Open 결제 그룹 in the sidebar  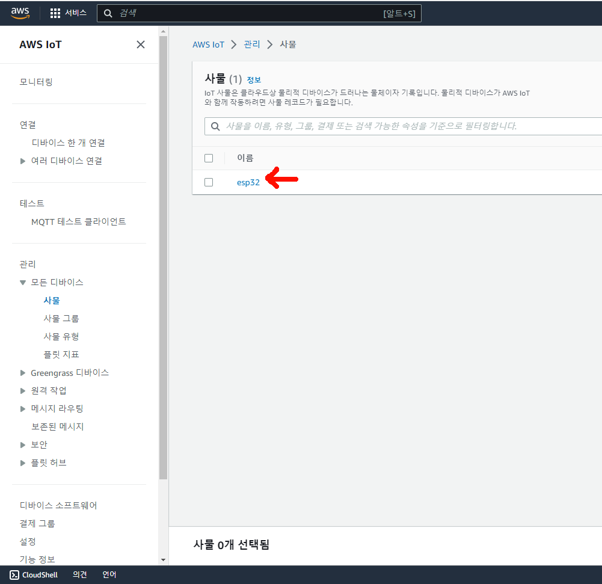click(x=37, y=523)
